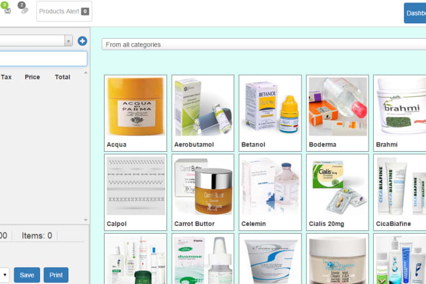426x284 pixels.
Task: Open the attachments notification icon
Action: [x=23, y=8]
